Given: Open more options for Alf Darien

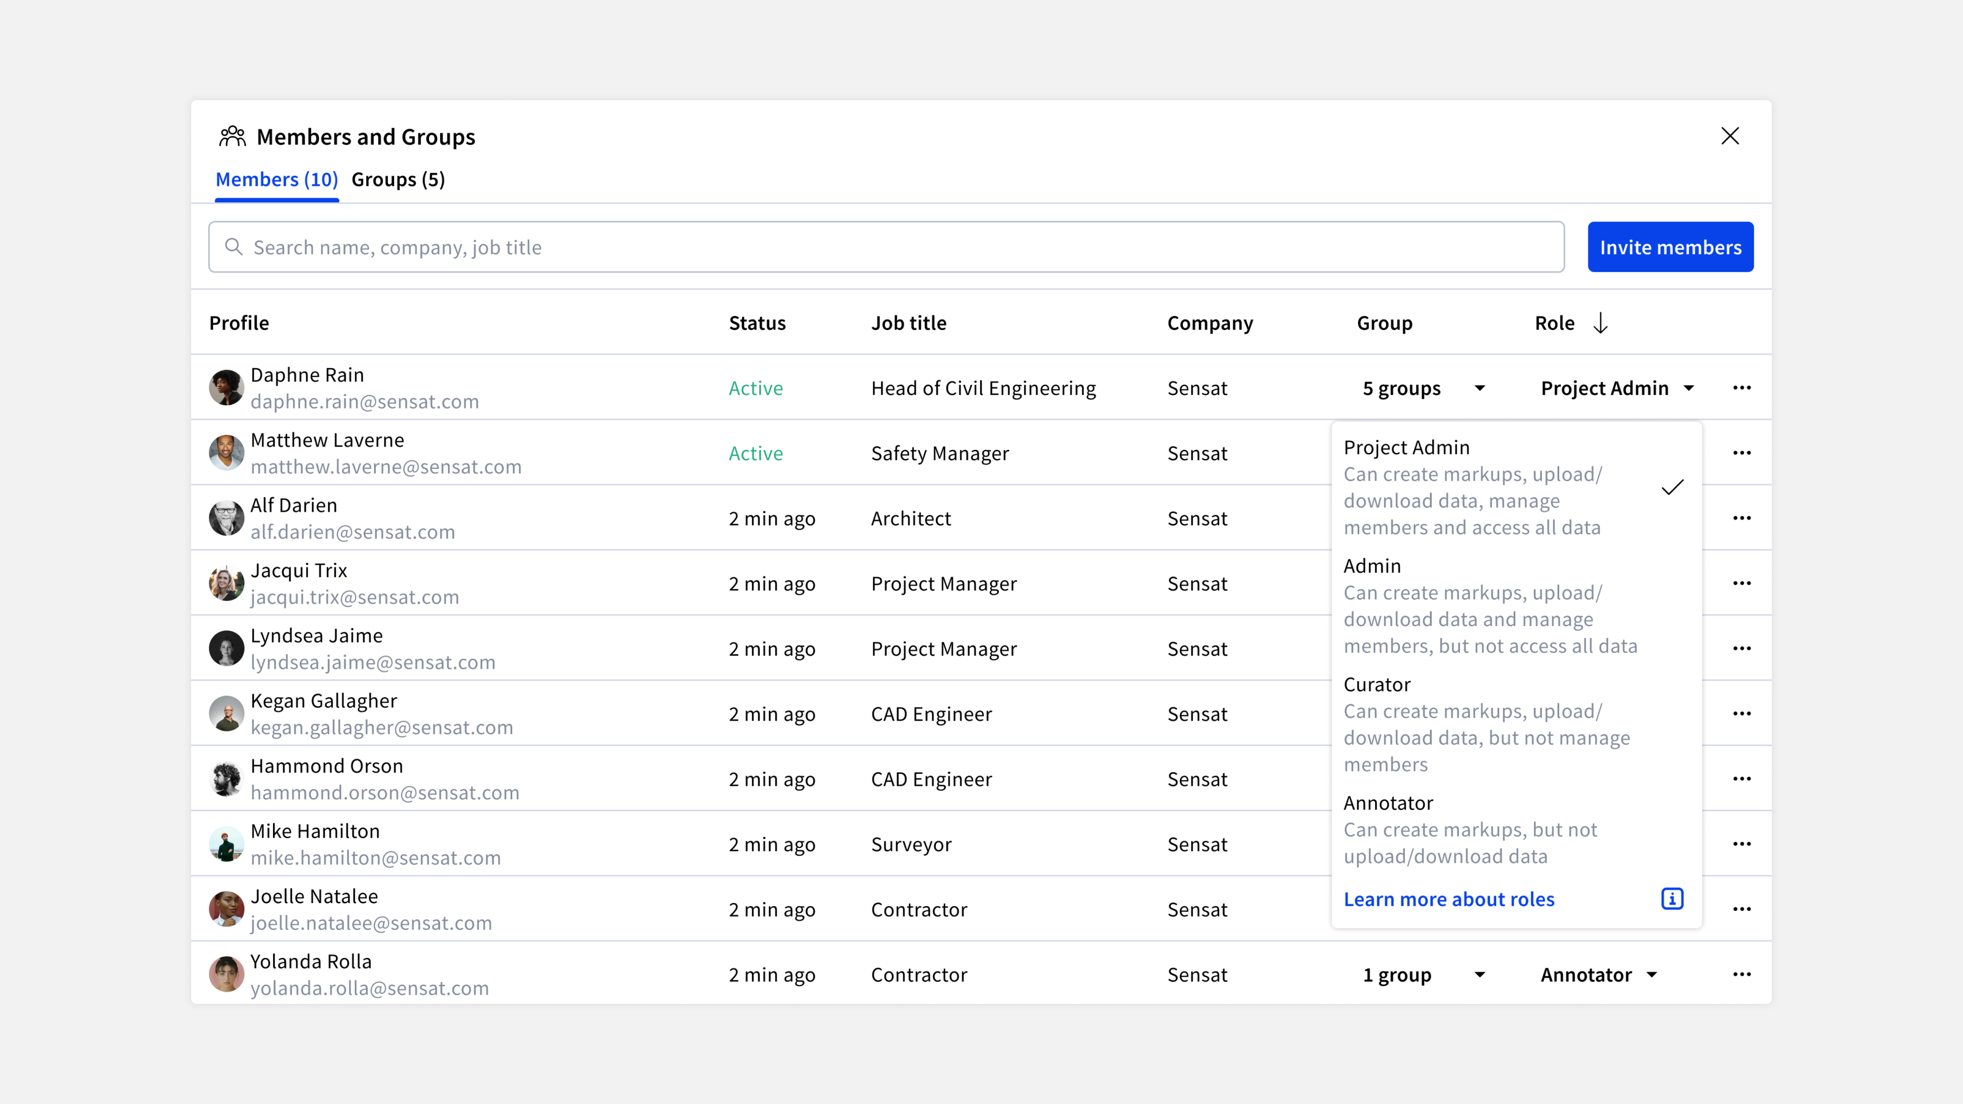Looking at the screenshot, I should [x=1742, y=518].
